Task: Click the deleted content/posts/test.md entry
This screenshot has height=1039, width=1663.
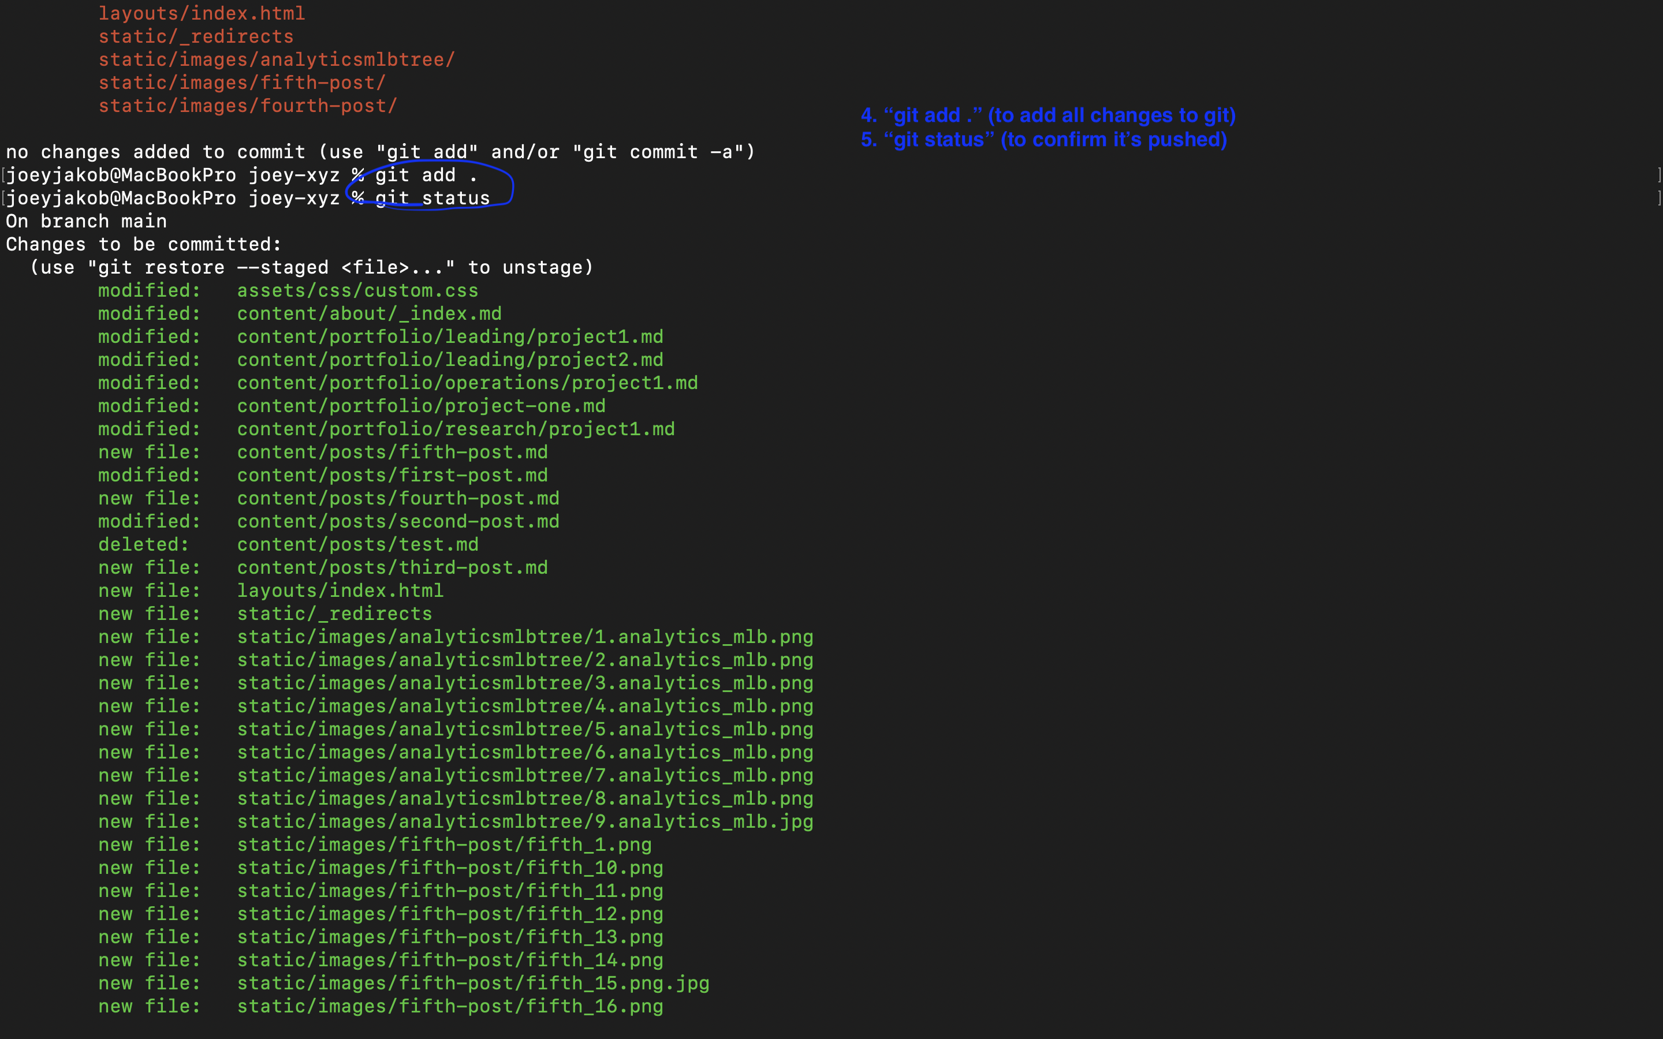Action: point(357,545)
